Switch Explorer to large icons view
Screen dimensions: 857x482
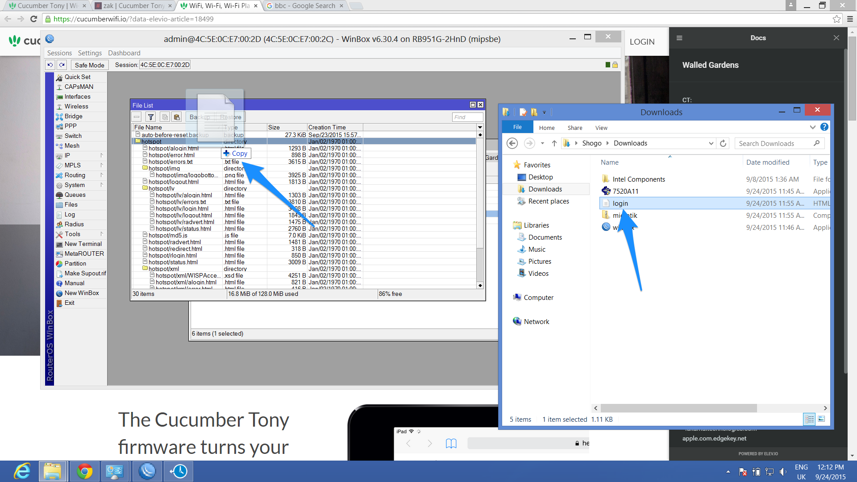(x=821, y=419)
